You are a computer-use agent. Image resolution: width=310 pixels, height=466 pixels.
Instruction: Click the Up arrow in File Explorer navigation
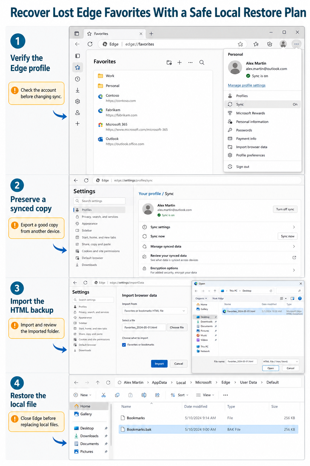97,383
